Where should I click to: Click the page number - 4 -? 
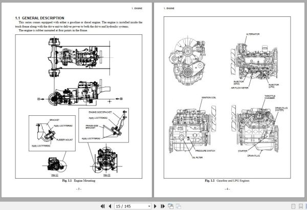pos(227,189)
